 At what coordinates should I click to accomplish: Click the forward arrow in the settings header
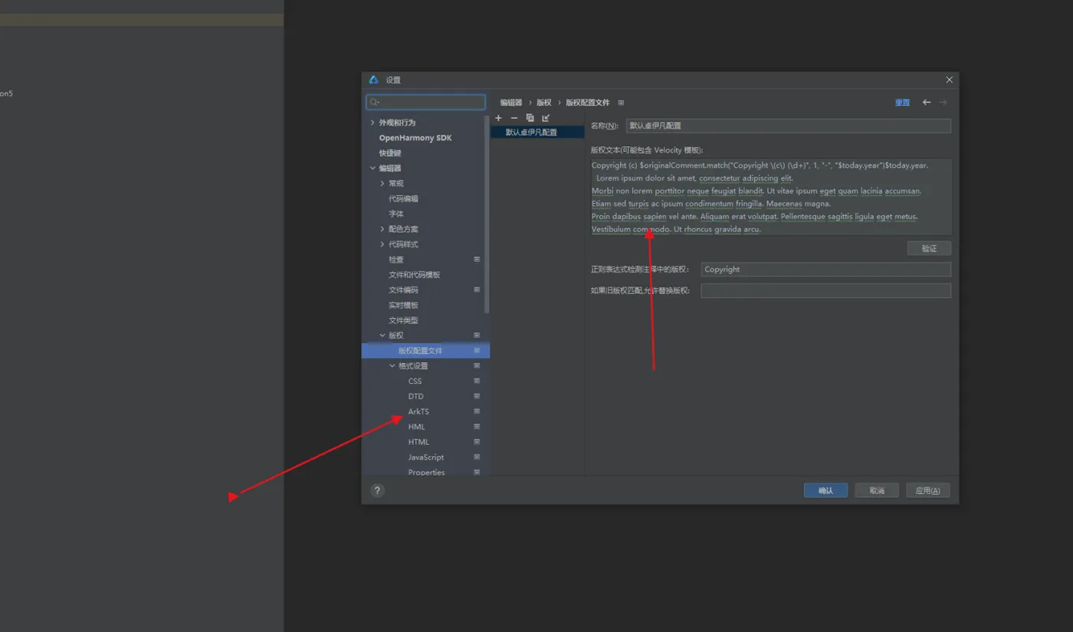(x=943, y=103)
